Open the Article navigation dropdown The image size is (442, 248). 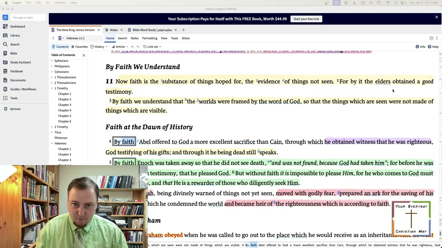click(120, 46)
